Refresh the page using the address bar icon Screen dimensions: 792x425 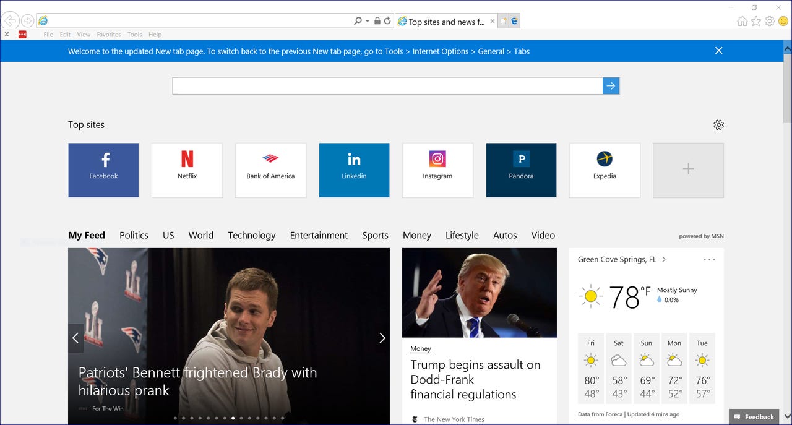(387, 20)
